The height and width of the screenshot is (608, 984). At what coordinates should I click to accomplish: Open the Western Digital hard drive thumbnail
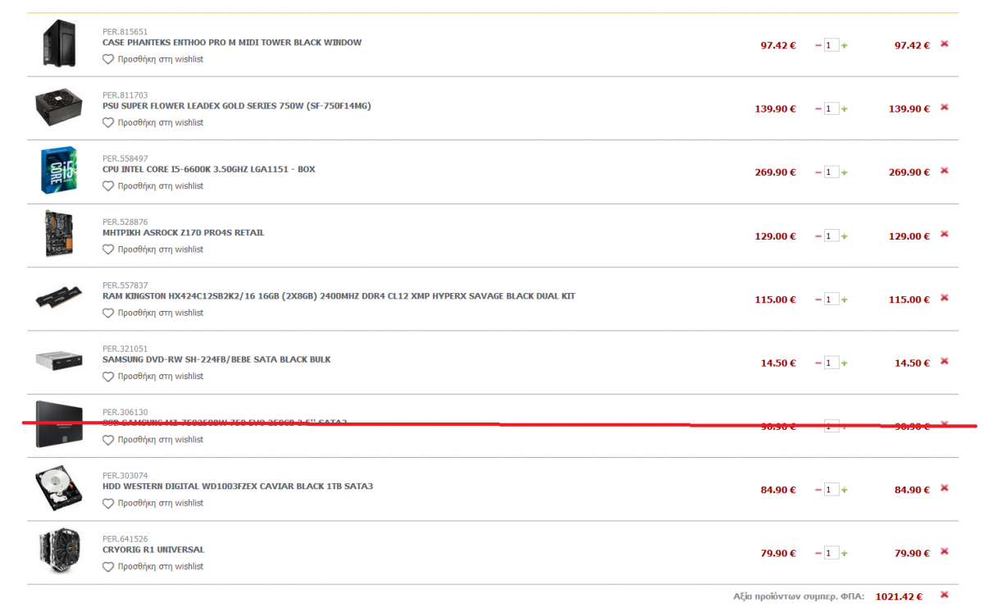(59, 488)
